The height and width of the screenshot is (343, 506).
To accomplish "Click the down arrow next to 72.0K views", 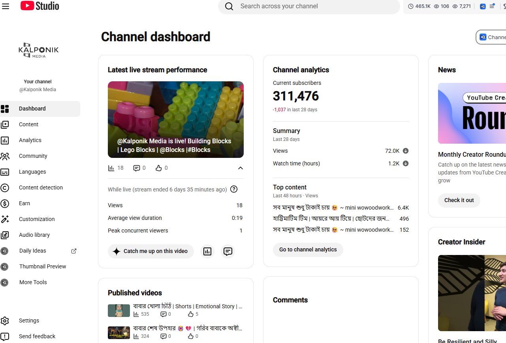I will click(x=406, y=151).
